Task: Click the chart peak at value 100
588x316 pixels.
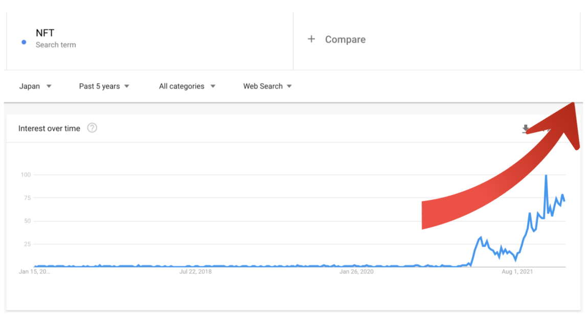Action: click(x=546, y=176)
